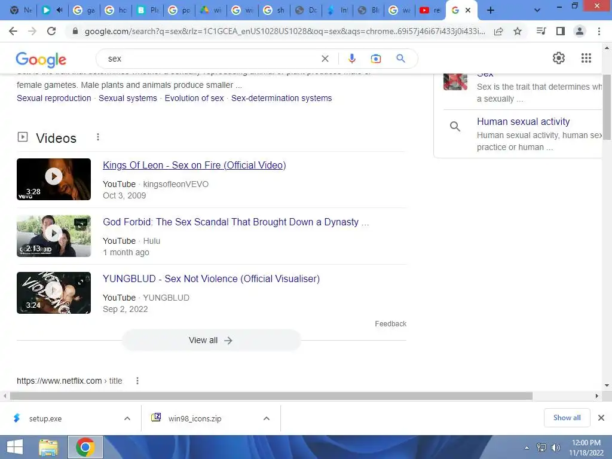Click scroll down arrow on vertical scrollbar

tap(607, 385)
